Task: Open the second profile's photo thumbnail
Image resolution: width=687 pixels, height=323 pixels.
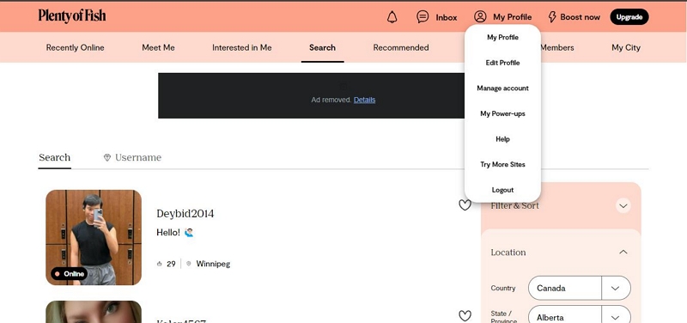Action: [94, 312]
